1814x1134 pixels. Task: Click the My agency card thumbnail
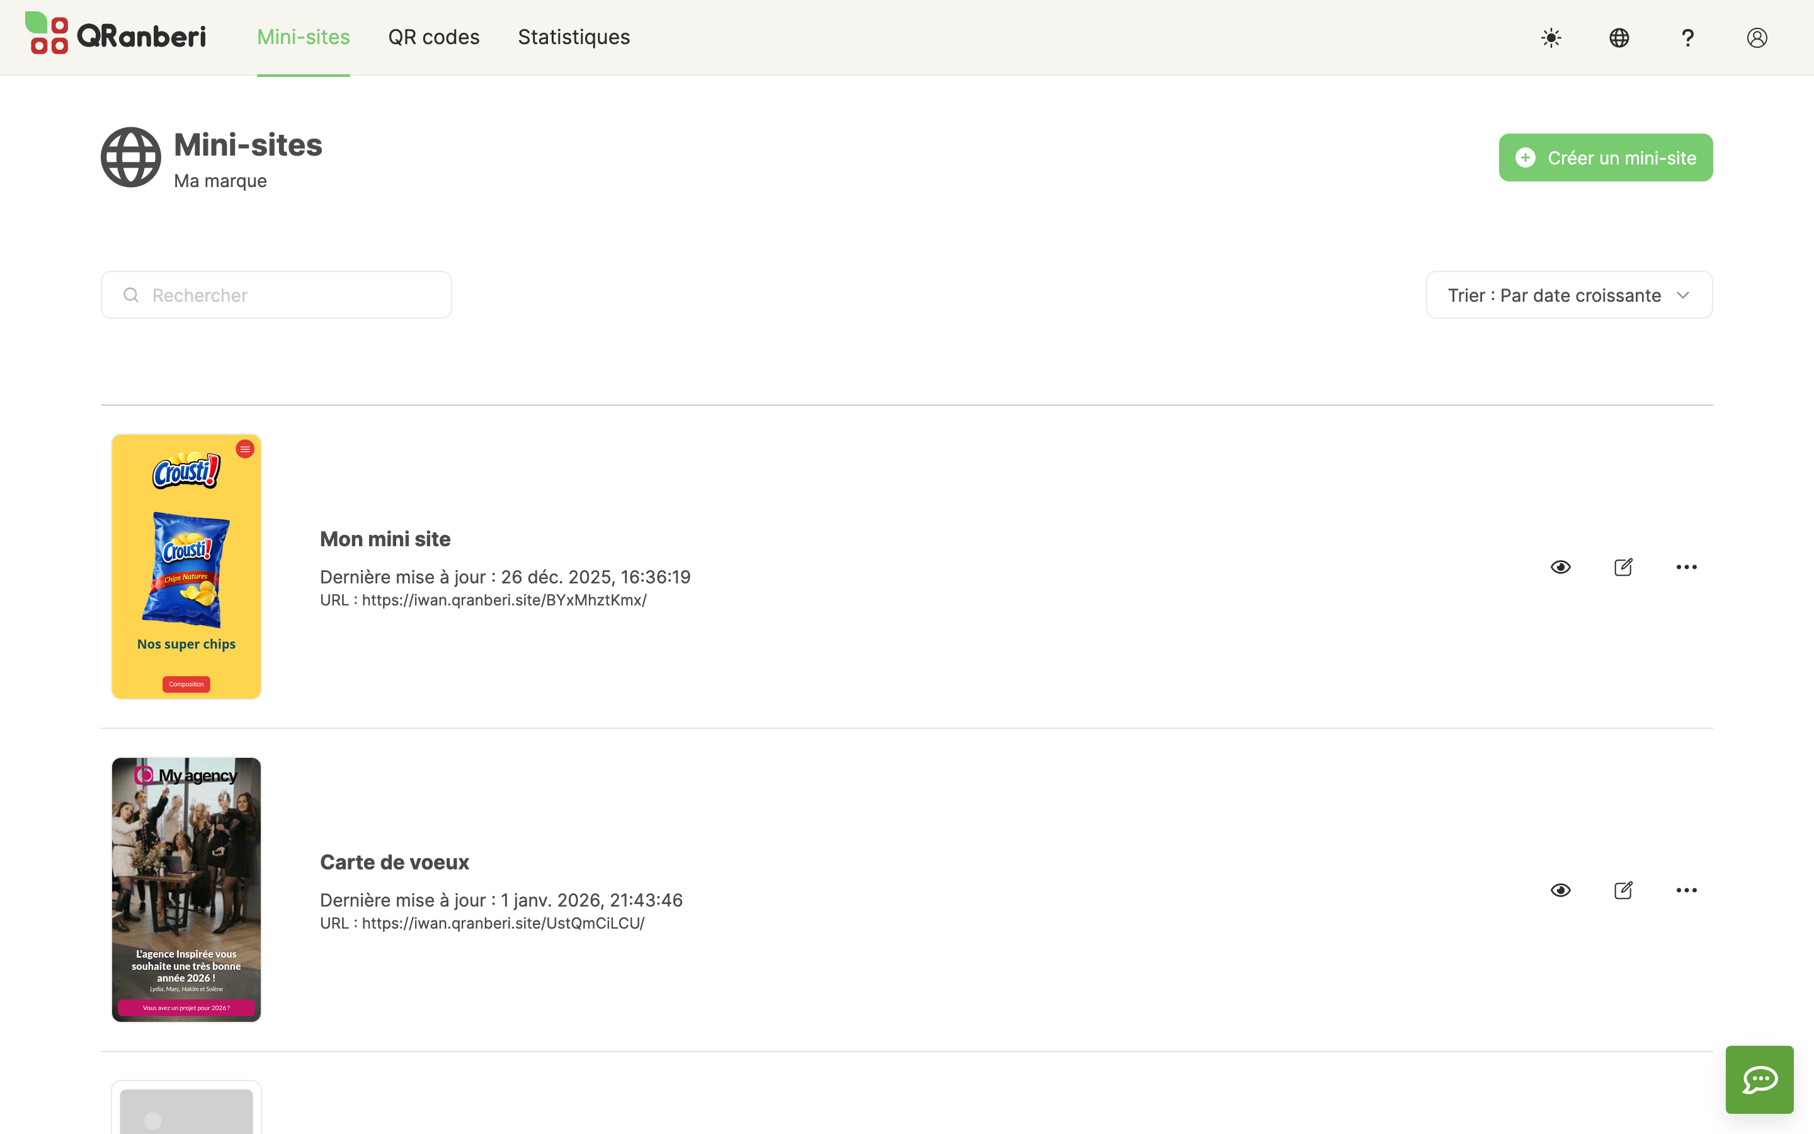(186, 890)
